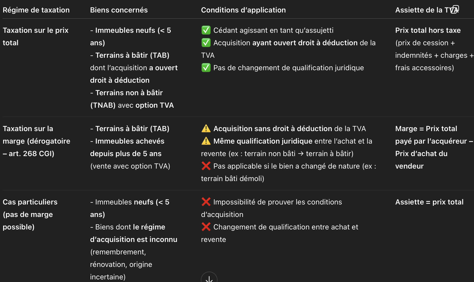Click the "Prix total hors taxe" text
The height and width of the screenshot is (282, 474).
[x=428, y=30]
